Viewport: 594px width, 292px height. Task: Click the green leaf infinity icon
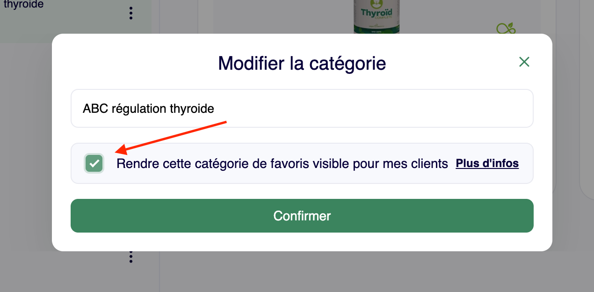click(506, 29)
